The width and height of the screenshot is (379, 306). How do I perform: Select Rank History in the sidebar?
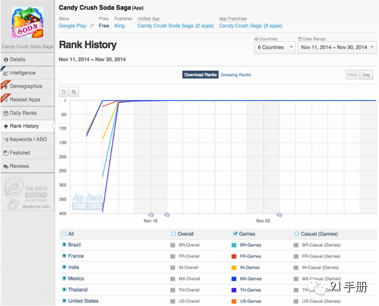(27, 126)
